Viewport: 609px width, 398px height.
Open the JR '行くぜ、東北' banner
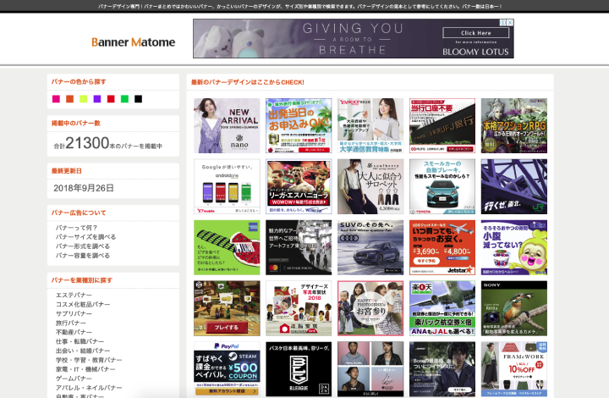click(x=514, y=186)
